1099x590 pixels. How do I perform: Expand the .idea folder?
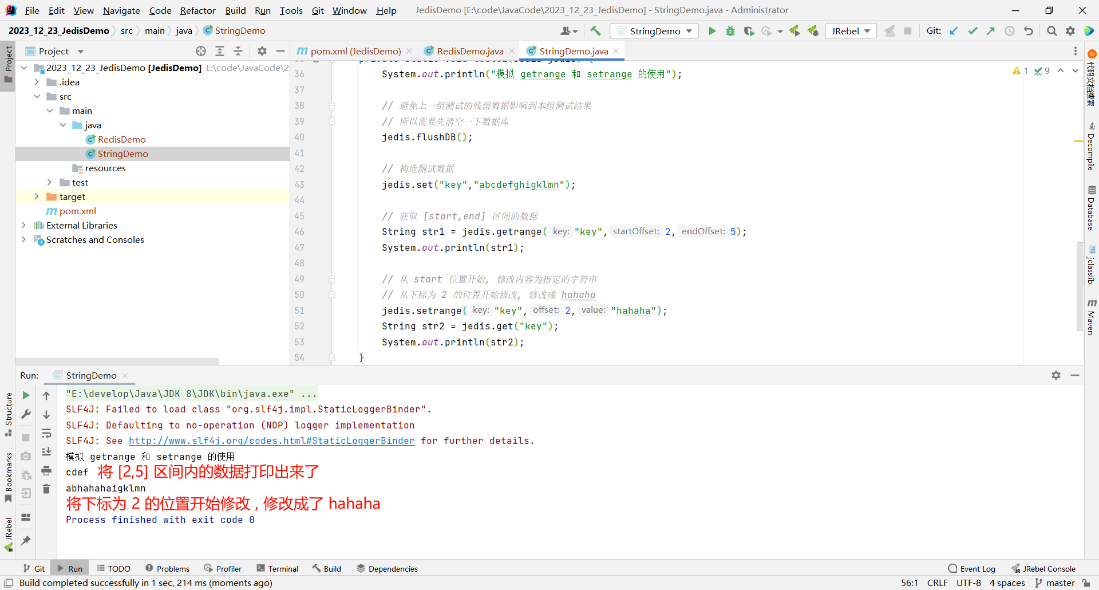37,82
